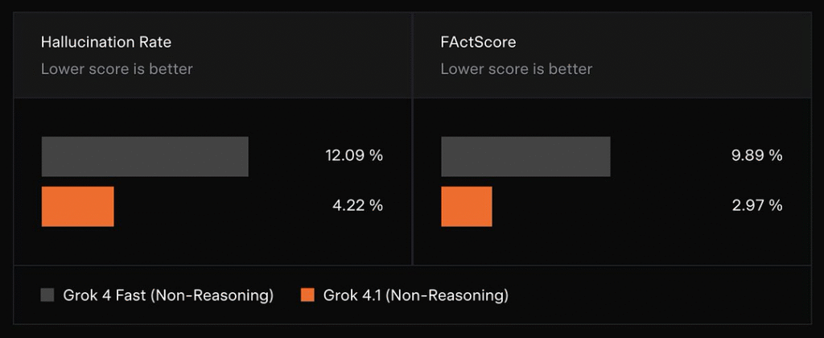Image resolution: width=824 pixels, height=338 pixels.
Task: Click the horizontal divider above the legend row
Action: (412, 266)
